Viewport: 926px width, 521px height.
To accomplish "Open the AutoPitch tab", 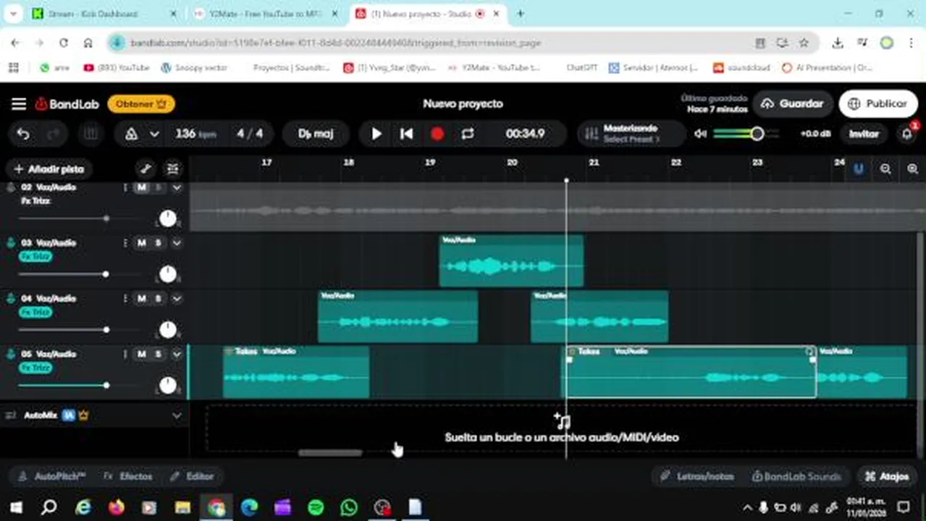I will [x=52, y=477].
